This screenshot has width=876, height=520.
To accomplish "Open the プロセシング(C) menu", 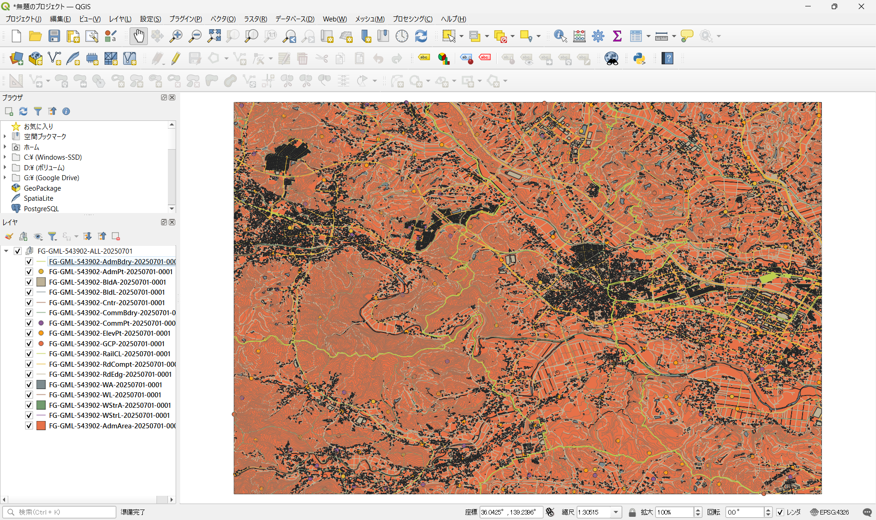I will click(x=412, y=19).
